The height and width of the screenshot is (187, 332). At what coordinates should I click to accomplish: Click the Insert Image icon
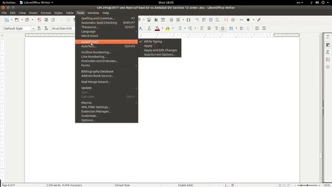149,20
